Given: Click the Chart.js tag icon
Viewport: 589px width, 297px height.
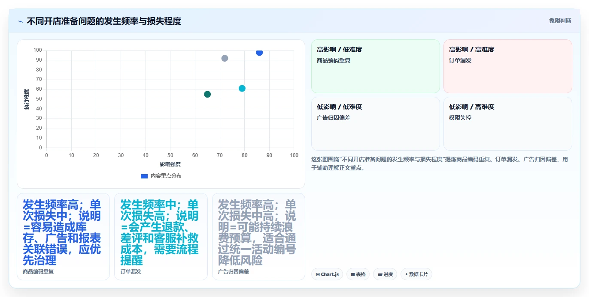Looking at the screenshot, I should (317, 274).
